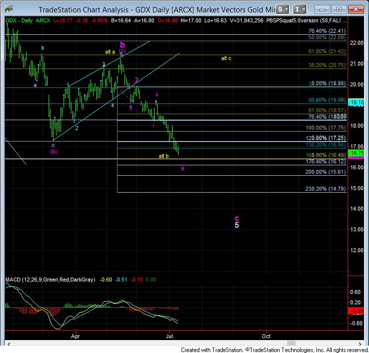Select the MACD (12,26,9,Green,Red,DarkGray) indicator label
This screenshot has width=369, height=353.
(51, 280)
